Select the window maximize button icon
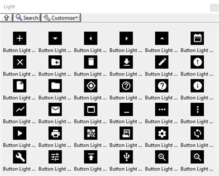This screenshot has width=219, height=176. (x=91, y=109)
